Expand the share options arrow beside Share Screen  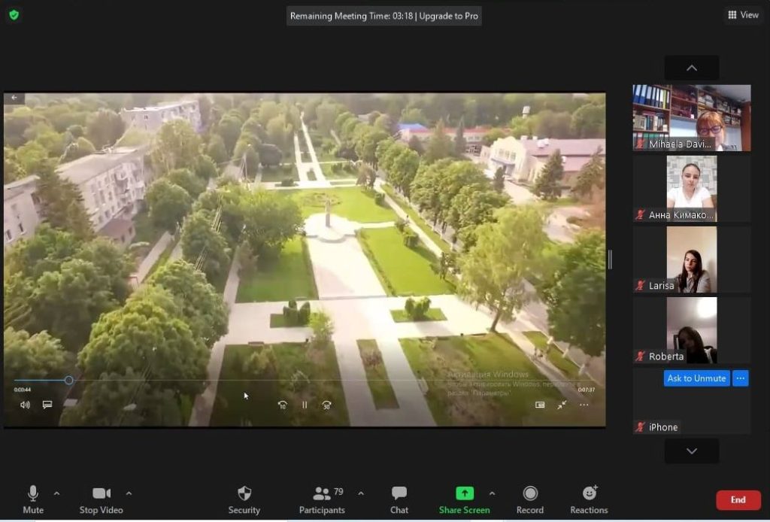pos(492,493)
